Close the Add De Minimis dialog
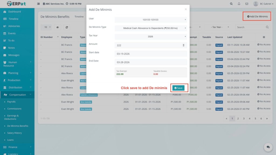 [x=186, y=9]
